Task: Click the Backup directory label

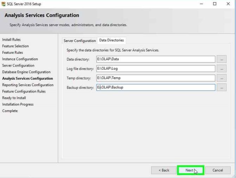Action: point(80,88)
